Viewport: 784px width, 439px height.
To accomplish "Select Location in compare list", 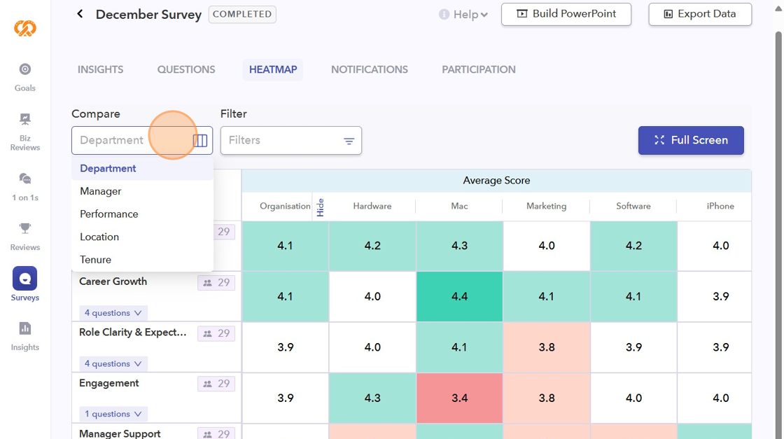I will (143, 237).
